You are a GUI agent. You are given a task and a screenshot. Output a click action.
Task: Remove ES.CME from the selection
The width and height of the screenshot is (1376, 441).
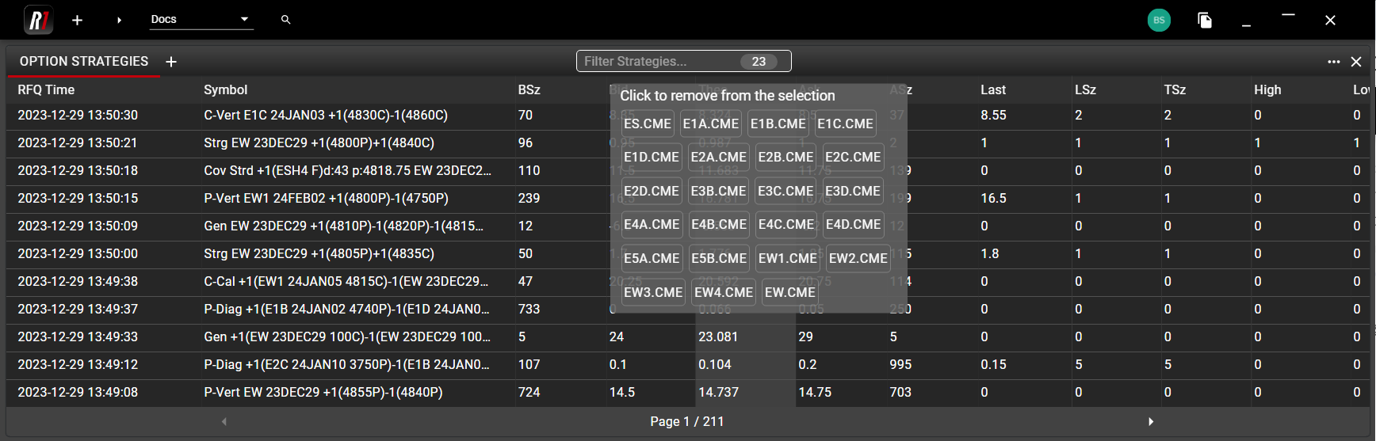coord(648,124)
